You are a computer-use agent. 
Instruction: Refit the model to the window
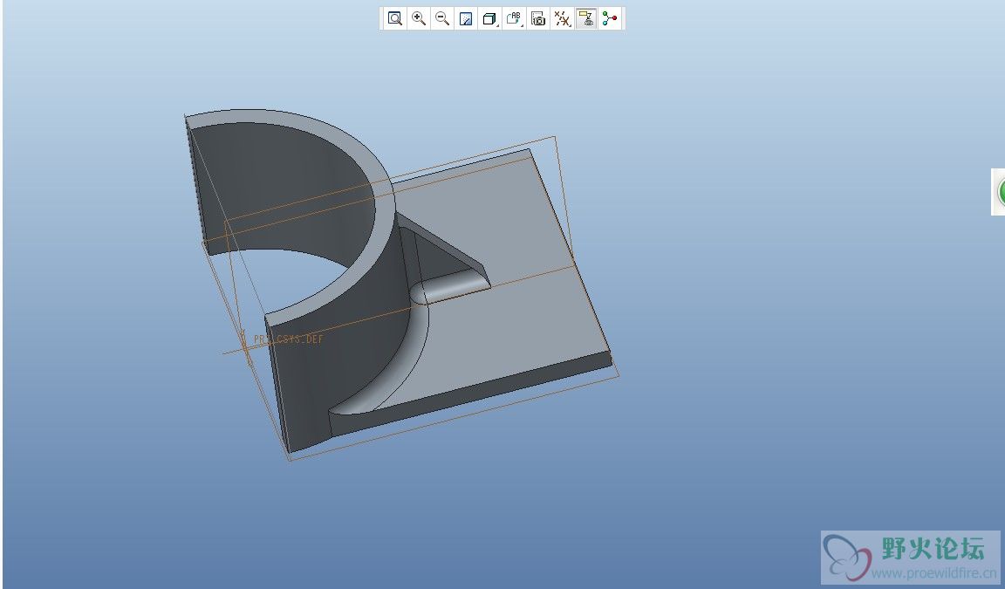(x=395, y=18)
